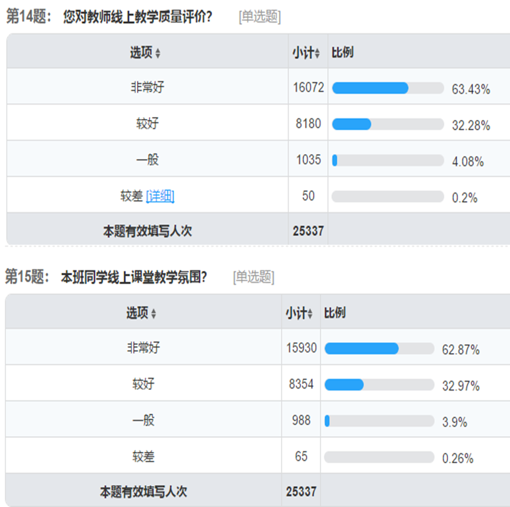
Task: Sort question 14 by 小计 arrows
Action: click(x=317, y=53)
